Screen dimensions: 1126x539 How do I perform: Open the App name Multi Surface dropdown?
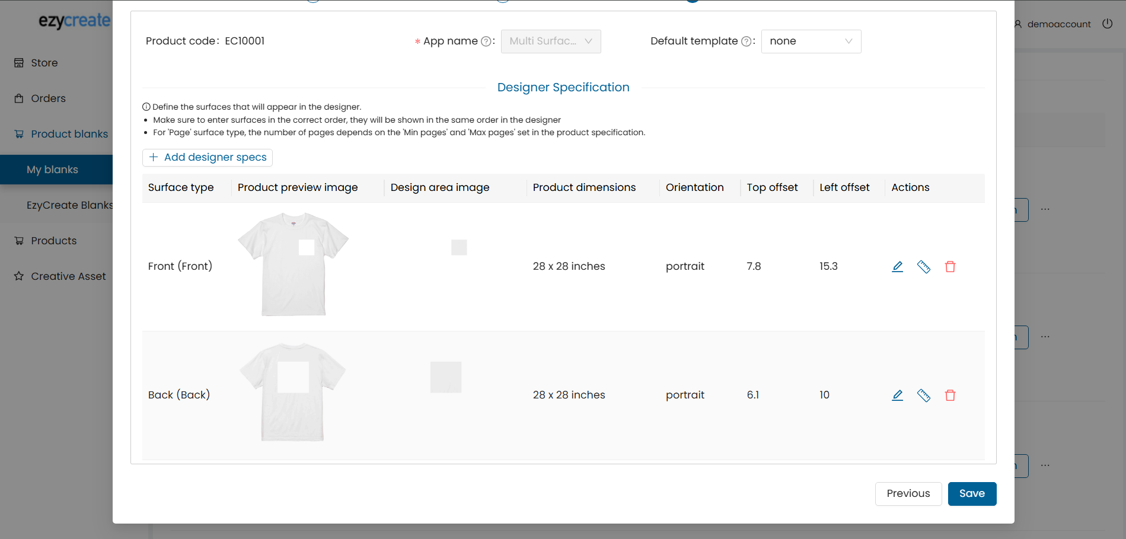[x=550, y=42]
